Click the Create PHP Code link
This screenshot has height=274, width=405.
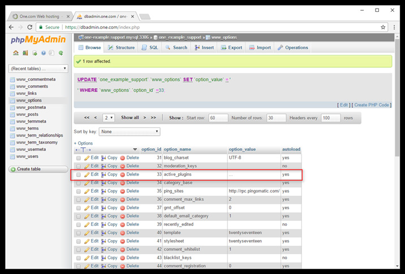372,105
